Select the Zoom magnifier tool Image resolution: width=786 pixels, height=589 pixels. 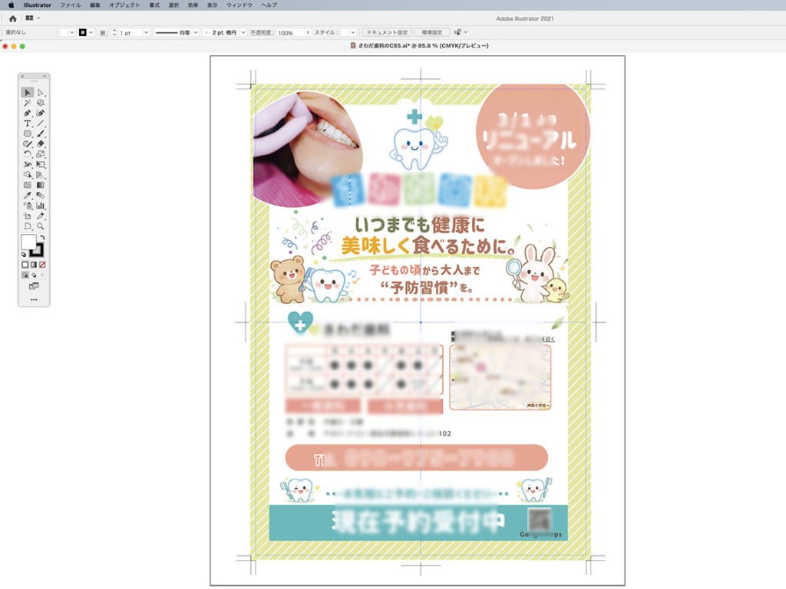point(41,227)
